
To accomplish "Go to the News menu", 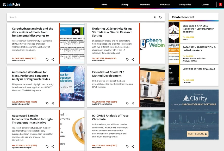I will pyautogui.click(x=104, y=5).
